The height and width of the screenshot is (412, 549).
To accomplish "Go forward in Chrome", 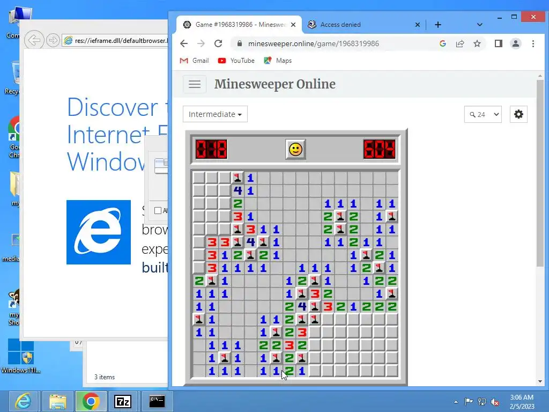I will coord(201,43).
